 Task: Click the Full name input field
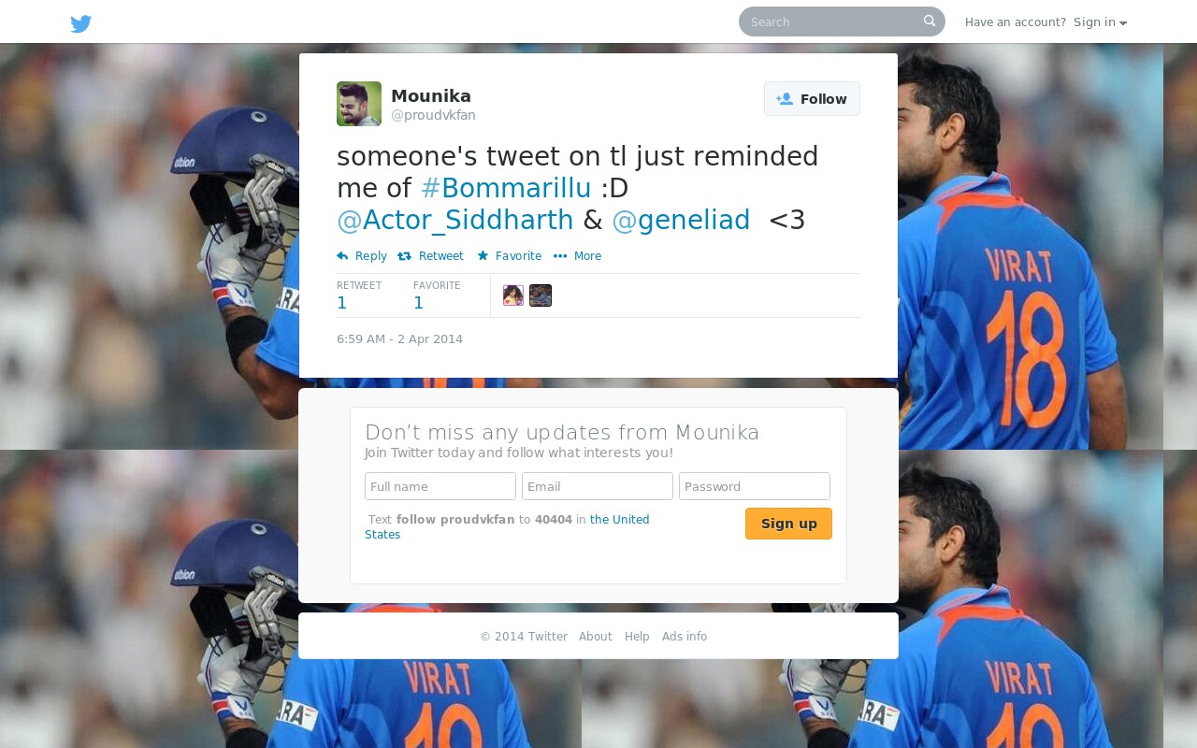pyautogui.click(x=440, y=486)
